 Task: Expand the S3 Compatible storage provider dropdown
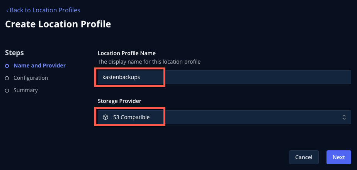click(x=224, y=117)
